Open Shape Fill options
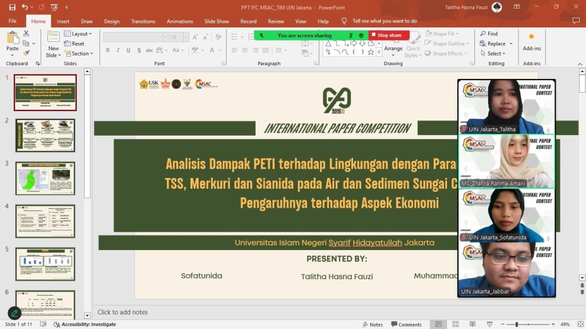The image size is (586, 329). pos(442,34)
